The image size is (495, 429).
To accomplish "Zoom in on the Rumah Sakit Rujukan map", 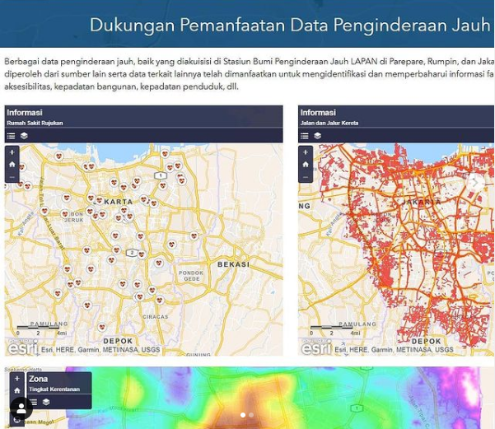I will 12,152.
